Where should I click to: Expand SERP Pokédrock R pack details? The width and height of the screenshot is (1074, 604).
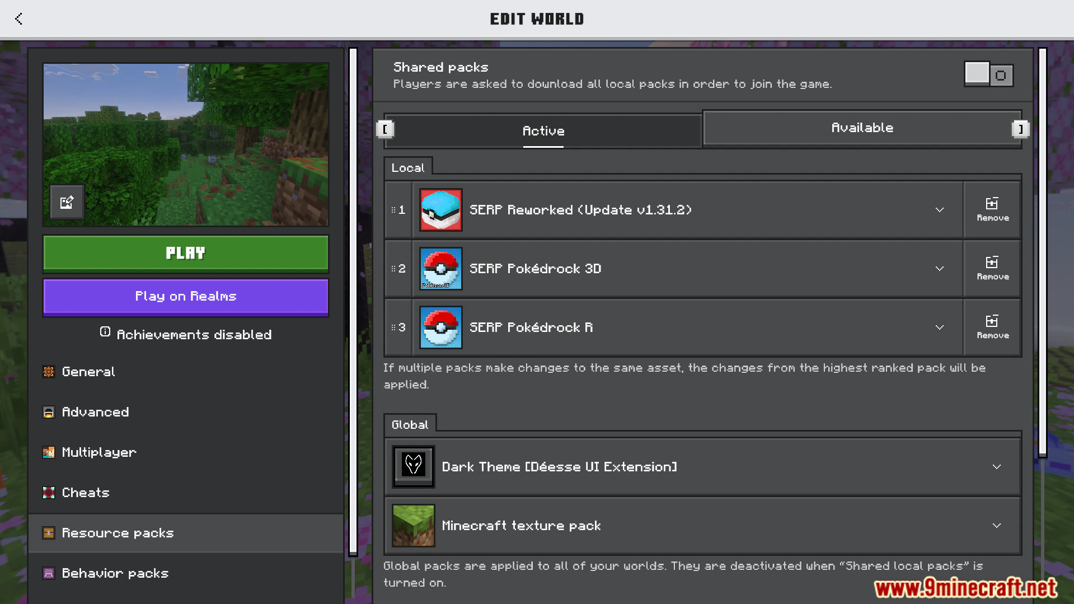[x=940, y=327]
